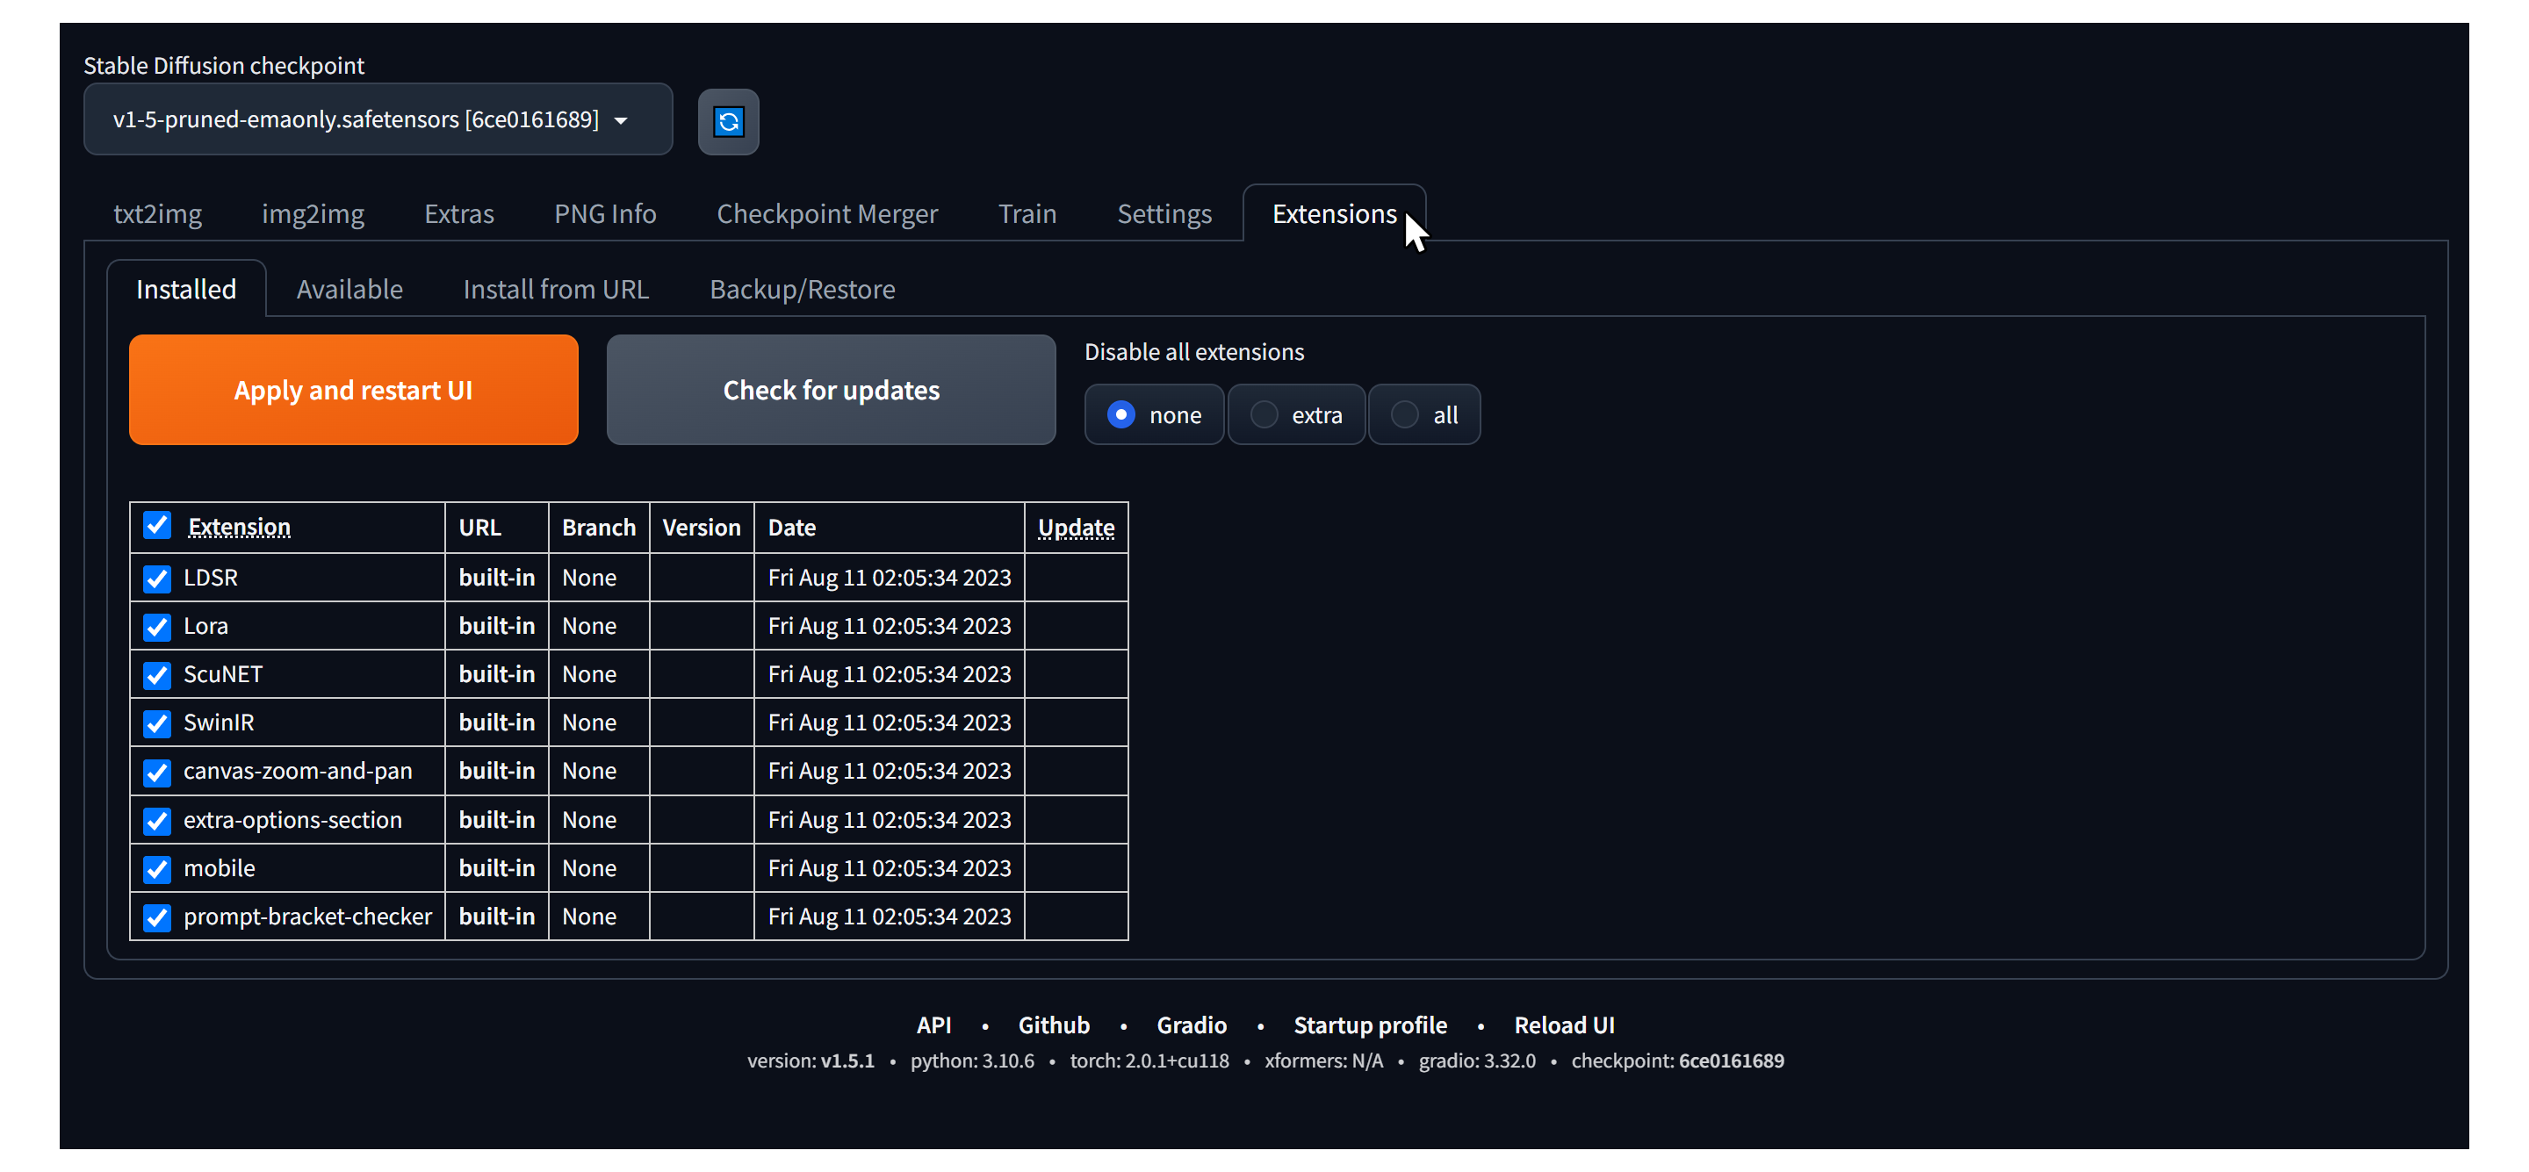
Task: Open the Stable Diffusion checkpoint dropdown
Action: click(378, 119)
